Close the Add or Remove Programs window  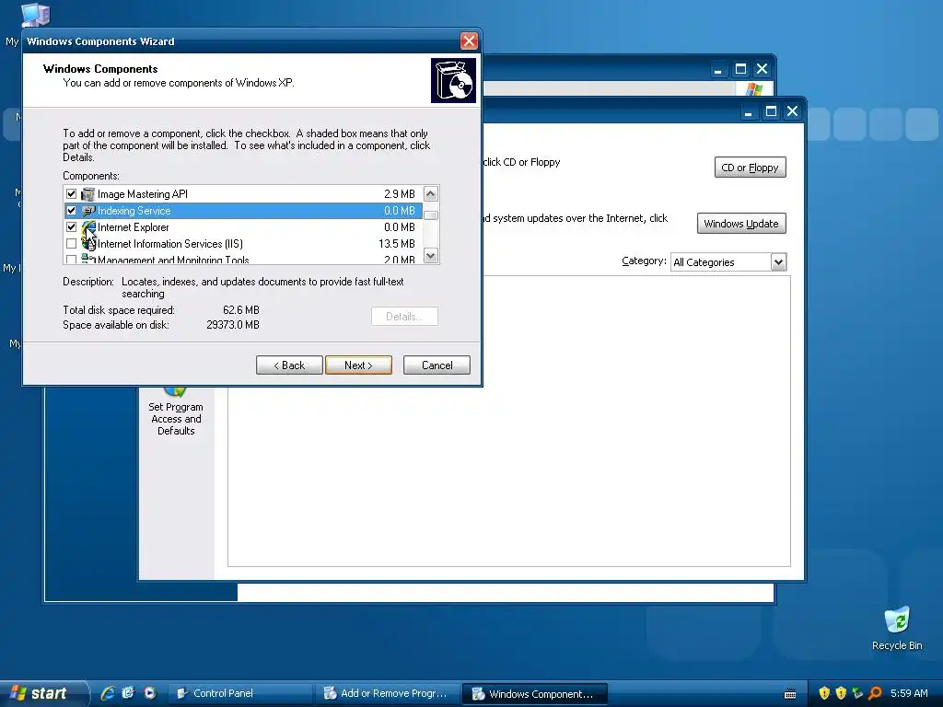pos(793,111)
